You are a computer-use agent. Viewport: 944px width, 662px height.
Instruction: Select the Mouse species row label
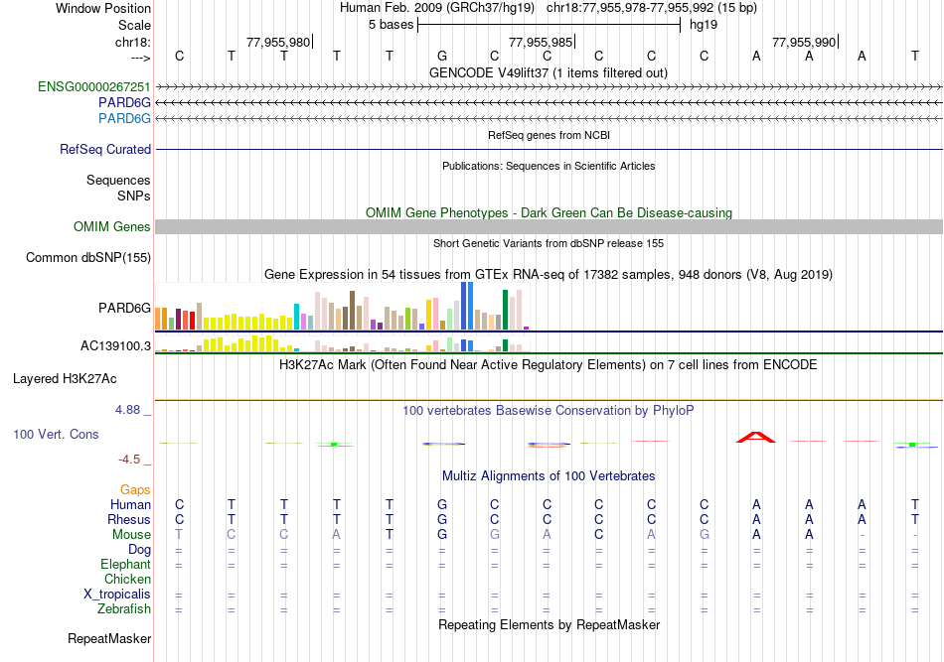coord(131,535)
